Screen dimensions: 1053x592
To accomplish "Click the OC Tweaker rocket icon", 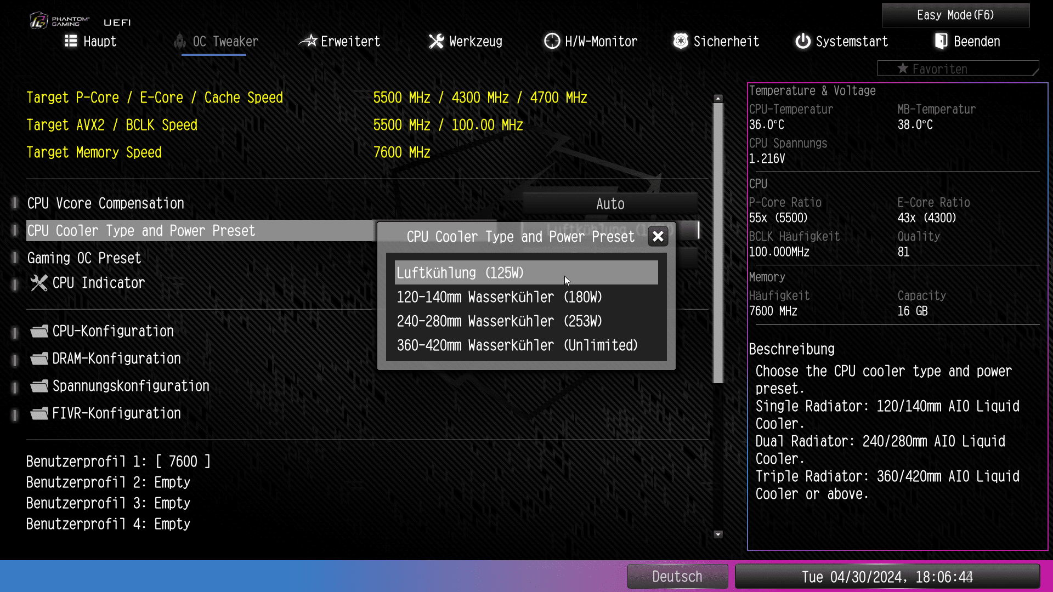I will [x=180, y=41].
